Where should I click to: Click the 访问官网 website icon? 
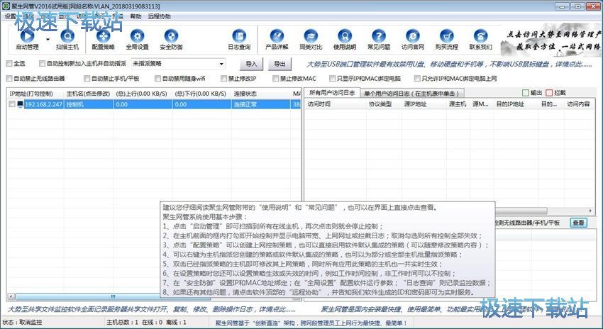click(x=413, y=36)
